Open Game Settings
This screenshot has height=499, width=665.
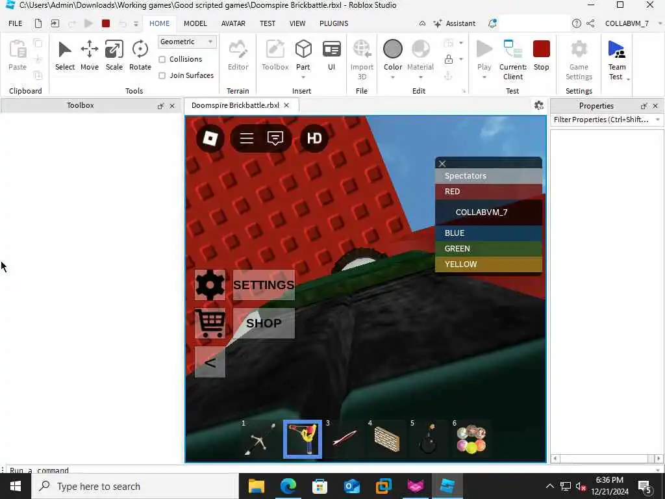click(x=579, y=59)
